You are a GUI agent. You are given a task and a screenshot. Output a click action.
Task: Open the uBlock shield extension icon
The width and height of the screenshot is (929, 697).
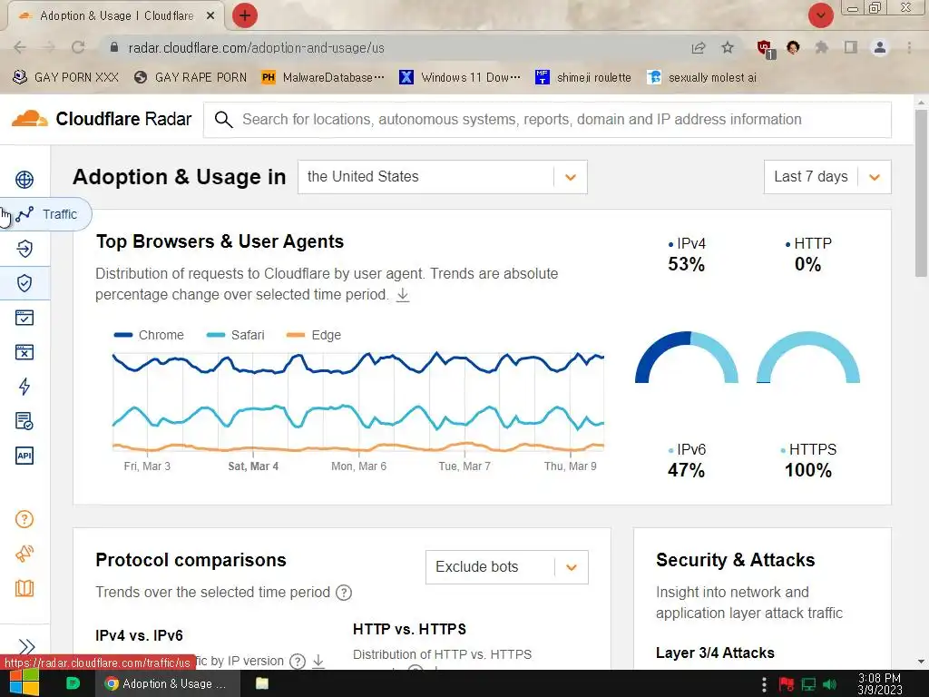tap(765, 48)
